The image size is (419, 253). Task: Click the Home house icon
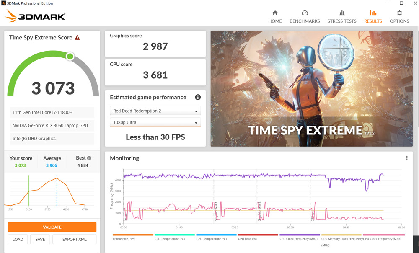click(x=275, y=13)
